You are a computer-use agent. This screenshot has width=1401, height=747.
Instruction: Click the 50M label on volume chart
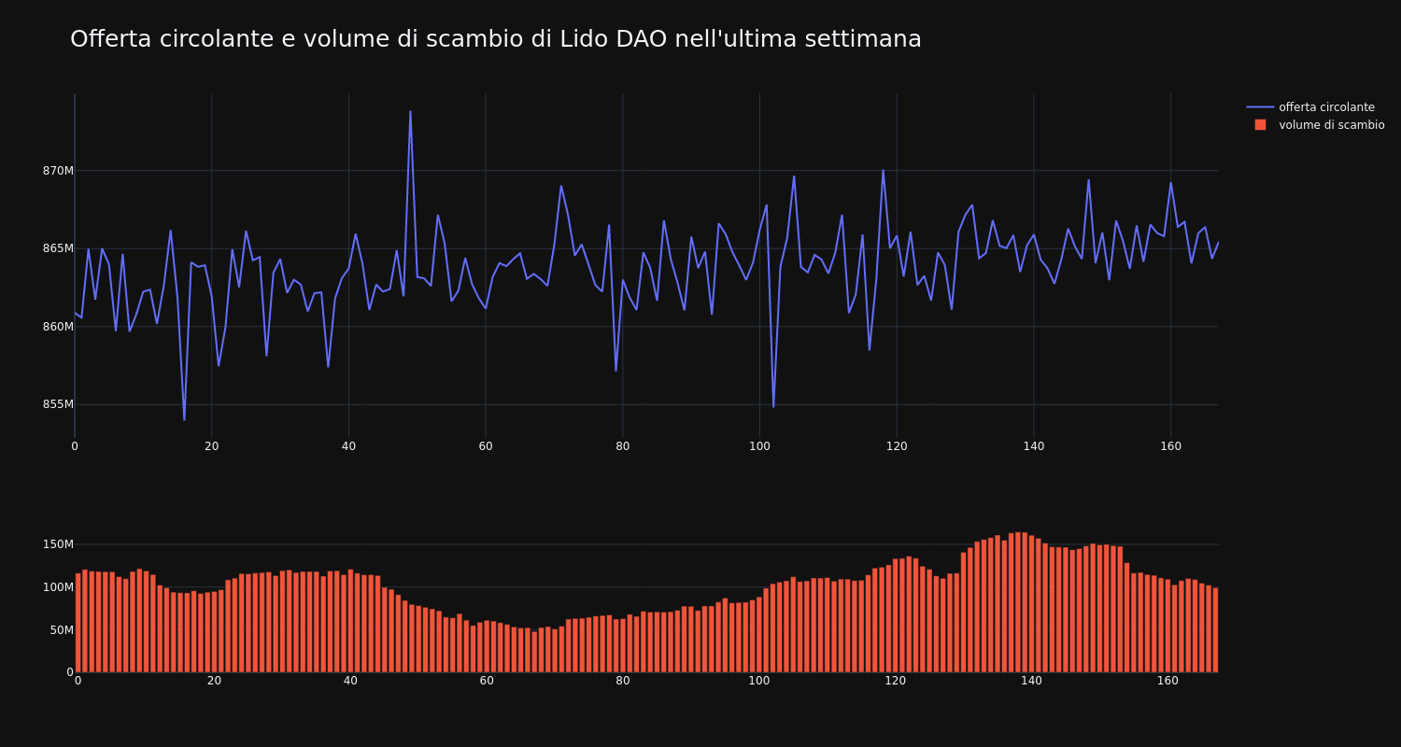coord(61,630)
